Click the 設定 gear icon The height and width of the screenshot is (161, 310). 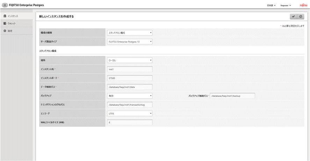coord(5,31)
